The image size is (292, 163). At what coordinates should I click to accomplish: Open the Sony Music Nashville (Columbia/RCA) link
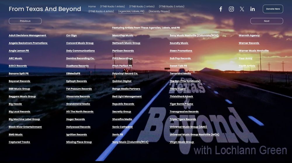tap(194, 35)
